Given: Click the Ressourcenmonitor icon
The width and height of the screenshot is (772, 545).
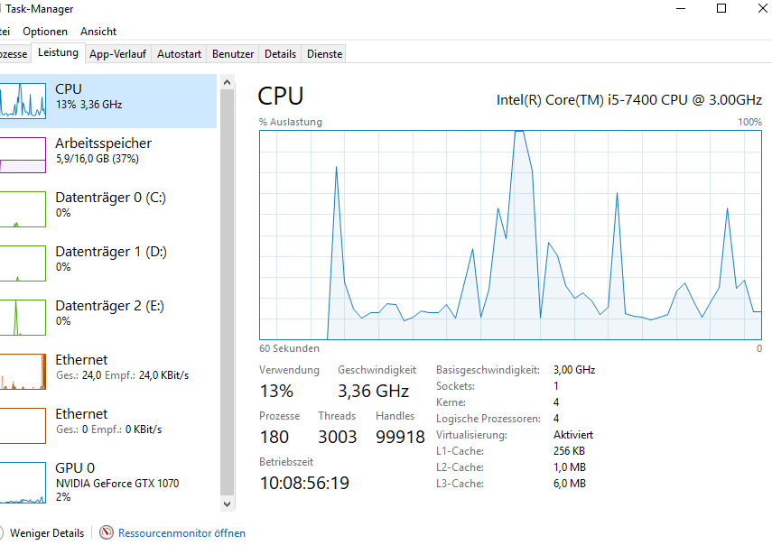Looking at the screenshot, I should 107,532.
